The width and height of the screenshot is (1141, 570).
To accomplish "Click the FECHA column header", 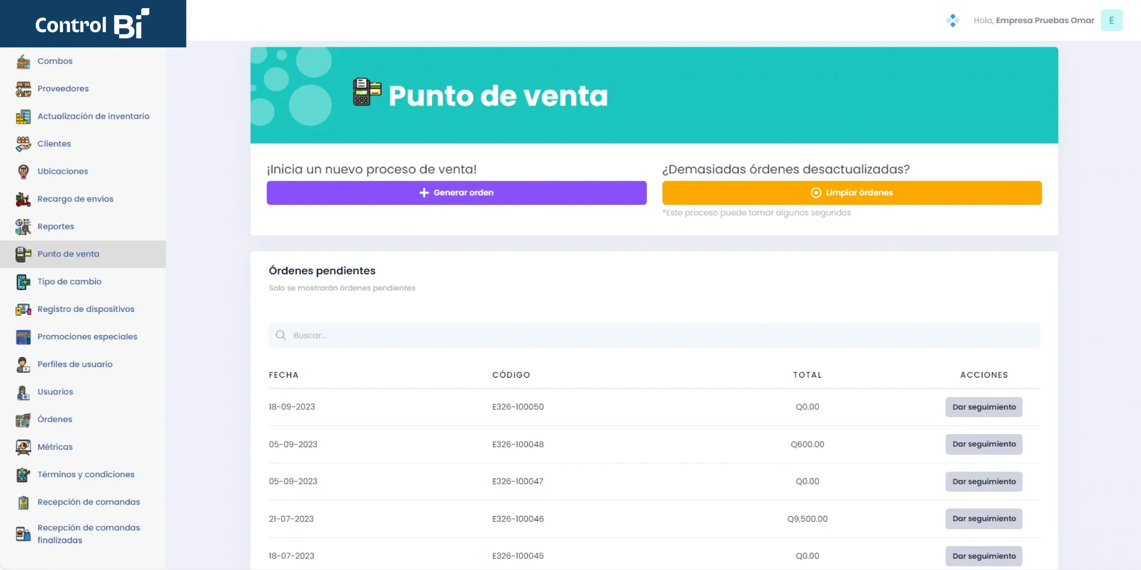I will pyautogui.click(x=283, y=375).
